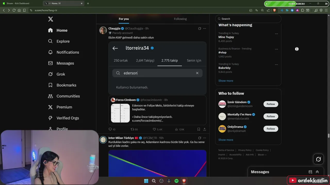
Task: Open more options for #viop trend
Action: click(276, 49)
